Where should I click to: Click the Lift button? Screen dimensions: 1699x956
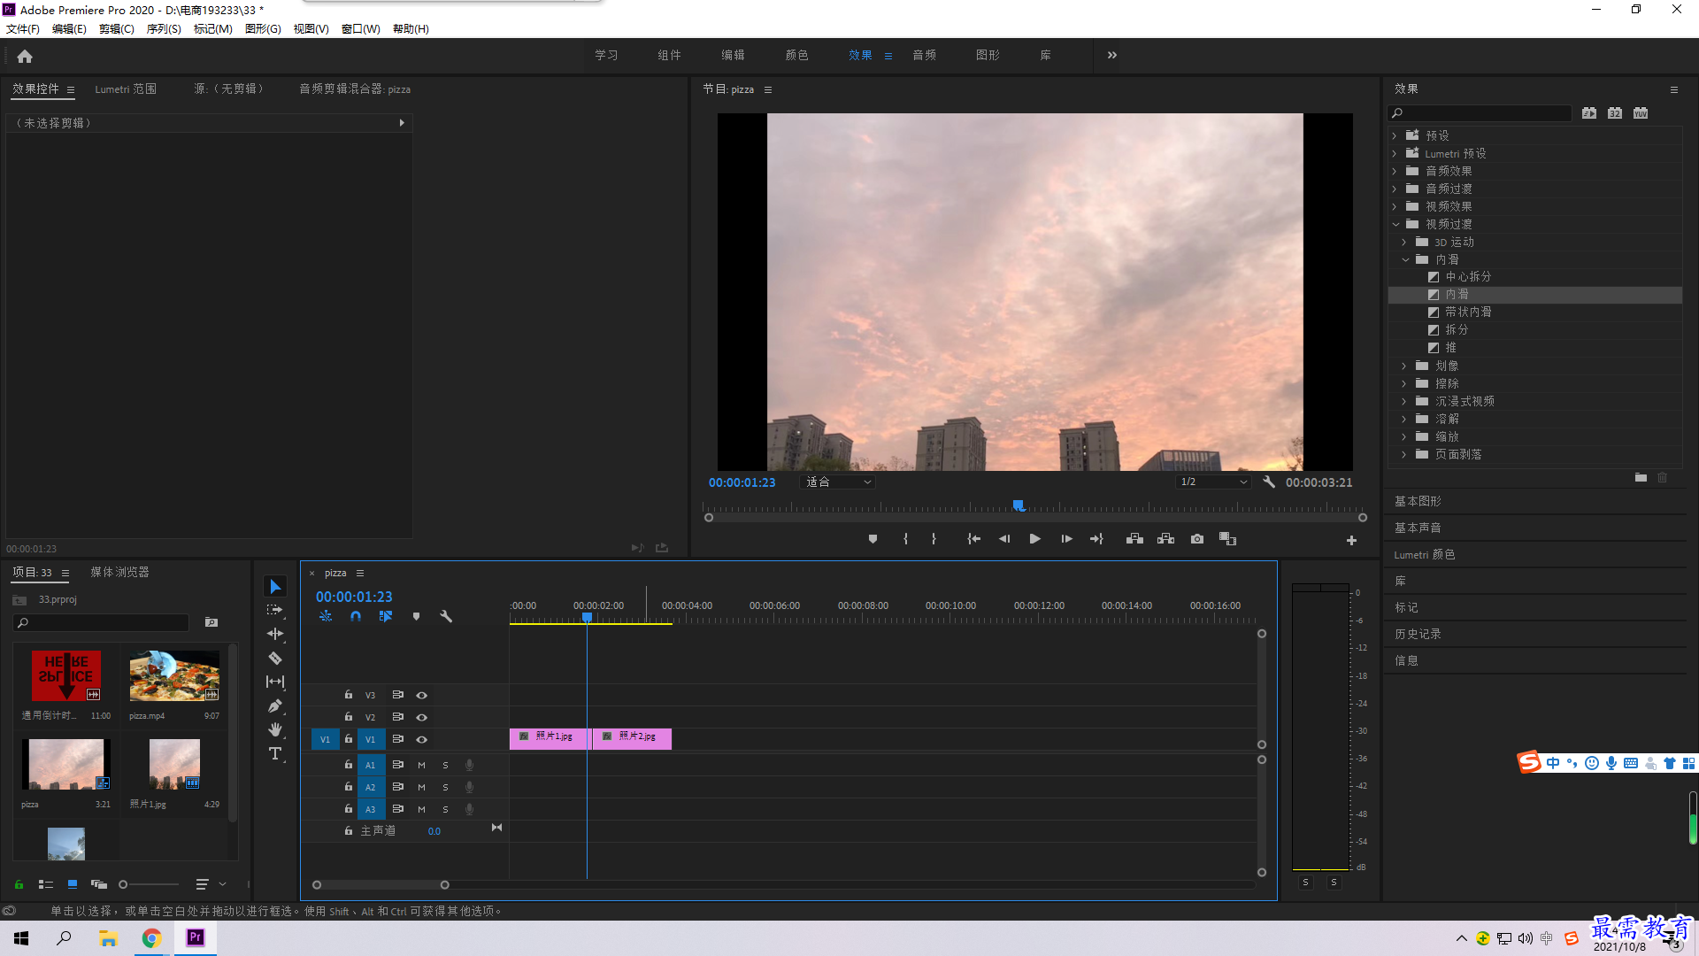(1134, 539)
